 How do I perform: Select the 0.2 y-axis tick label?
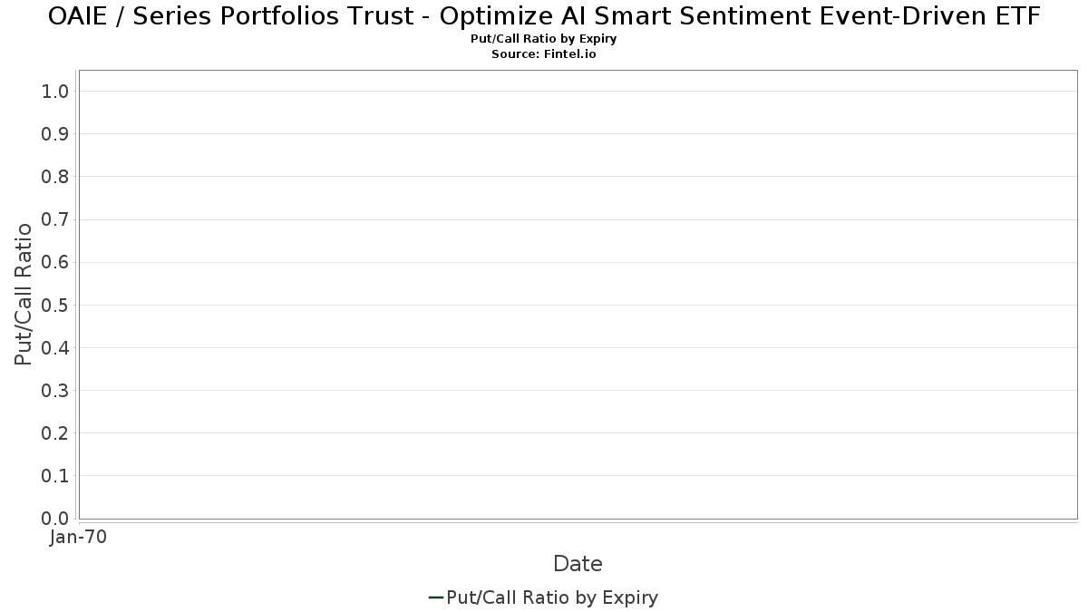pos(55,433)
